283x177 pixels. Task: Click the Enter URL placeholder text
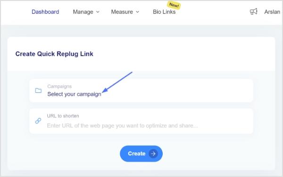122,126
